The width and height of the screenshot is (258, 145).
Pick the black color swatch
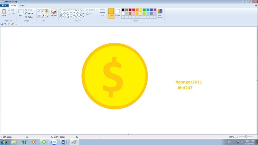tap(123, 10)
